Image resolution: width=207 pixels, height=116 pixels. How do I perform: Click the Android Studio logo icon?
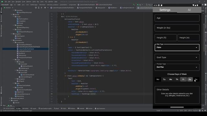click(x=2, y=2)
